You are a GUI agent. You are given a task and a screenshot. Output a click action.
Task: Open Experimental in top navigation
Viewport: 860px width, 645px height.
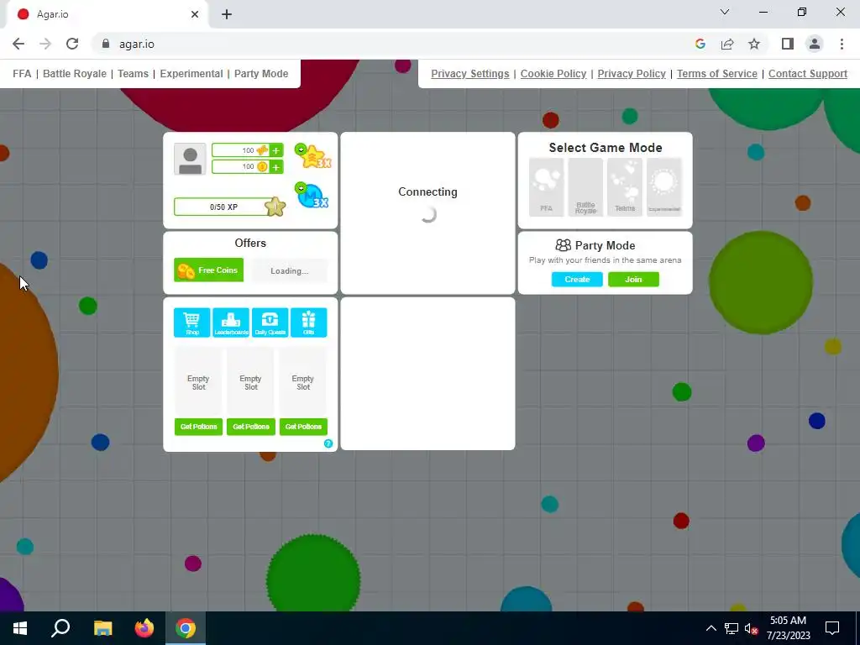tap(191, 74)
